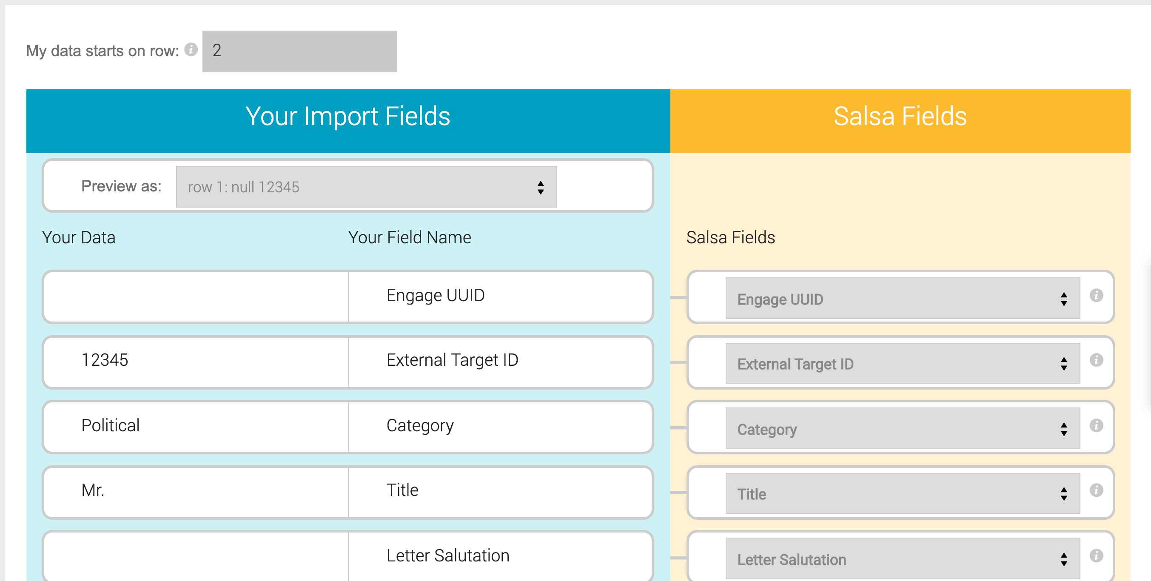Screen dimensions: 1151x581
Task: Click info icon next to 'My data starts on row'
Action: tap(191, 50)
